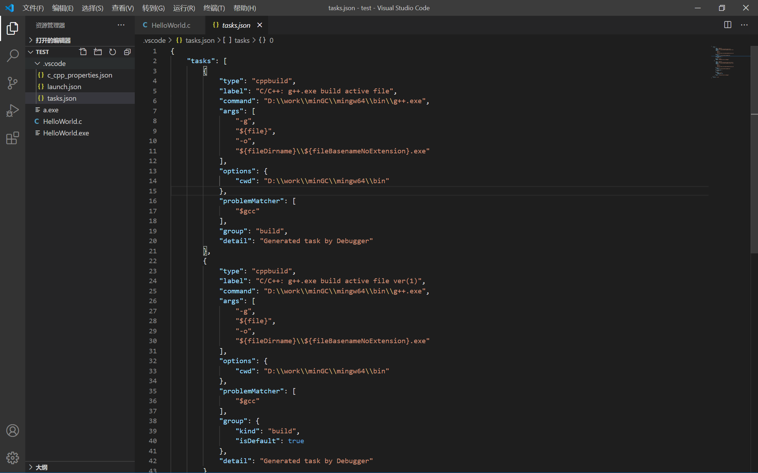Open the Run and Debug view
The width and height of the screenshot is (758, 473).
pyautogui.click(x=13, y=111)
